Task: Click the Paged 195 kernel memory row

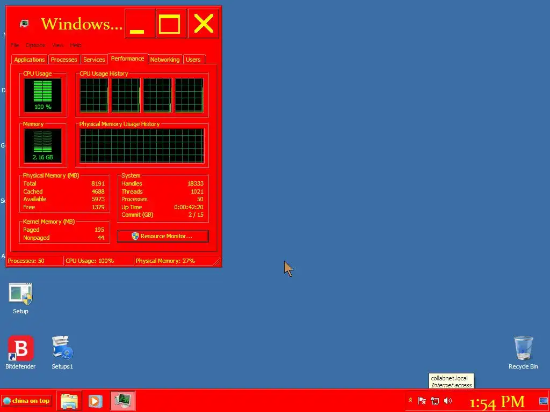Action: (x=64, y=230)
